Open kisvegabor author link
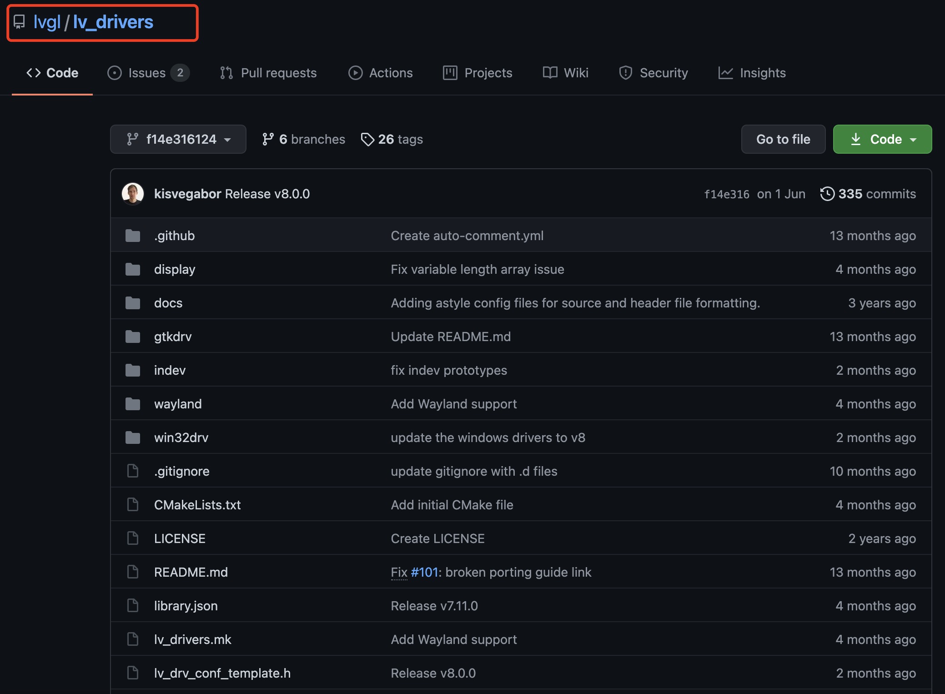This screenshot has height=694, width=945. coord(187,194)
